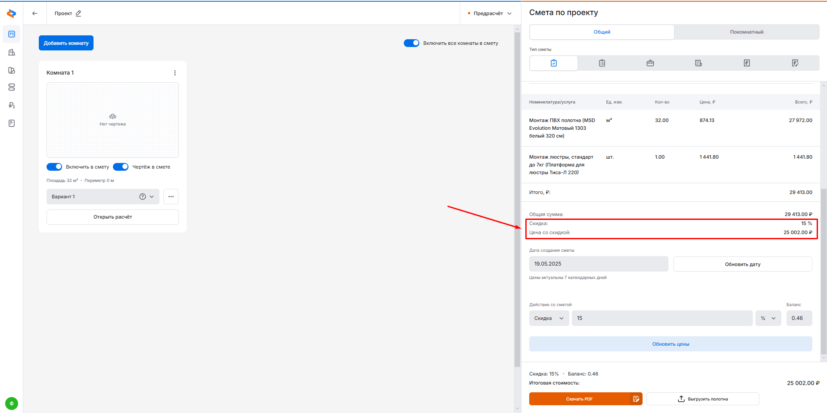Image resolution: width=827 pixels, height=413 pixels.
Task: Click the back arrow in the header
Action: click(35, 13)
